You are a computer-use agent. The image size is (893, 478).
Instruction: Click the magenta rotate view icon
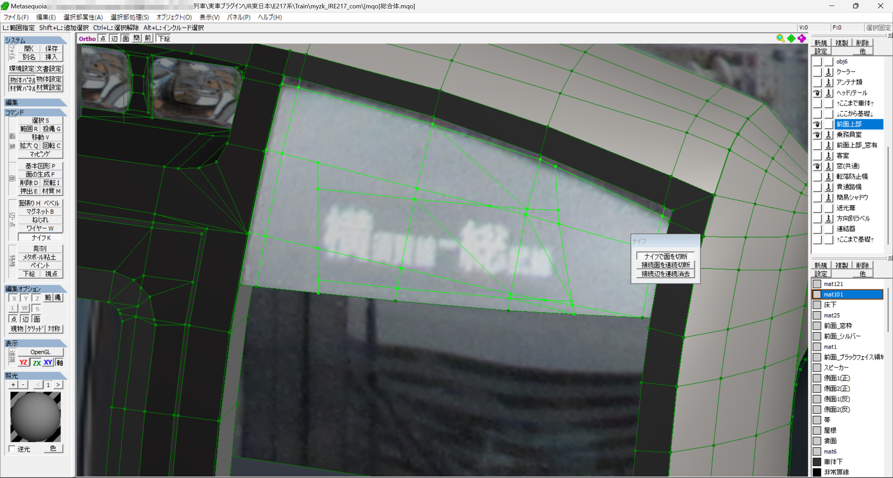[802, 38]
